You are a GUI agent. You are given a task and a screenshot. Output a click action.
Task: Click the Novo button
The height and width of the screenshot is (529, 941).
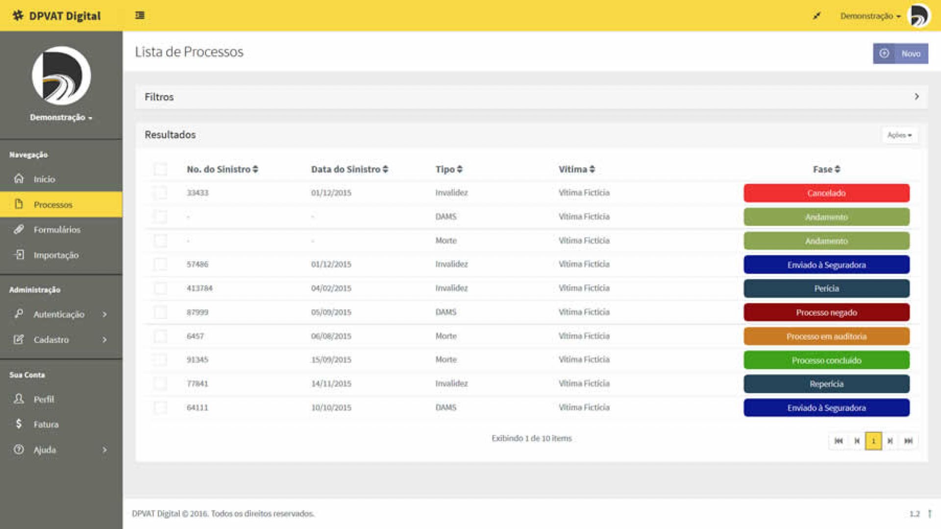tap(900, 53)
